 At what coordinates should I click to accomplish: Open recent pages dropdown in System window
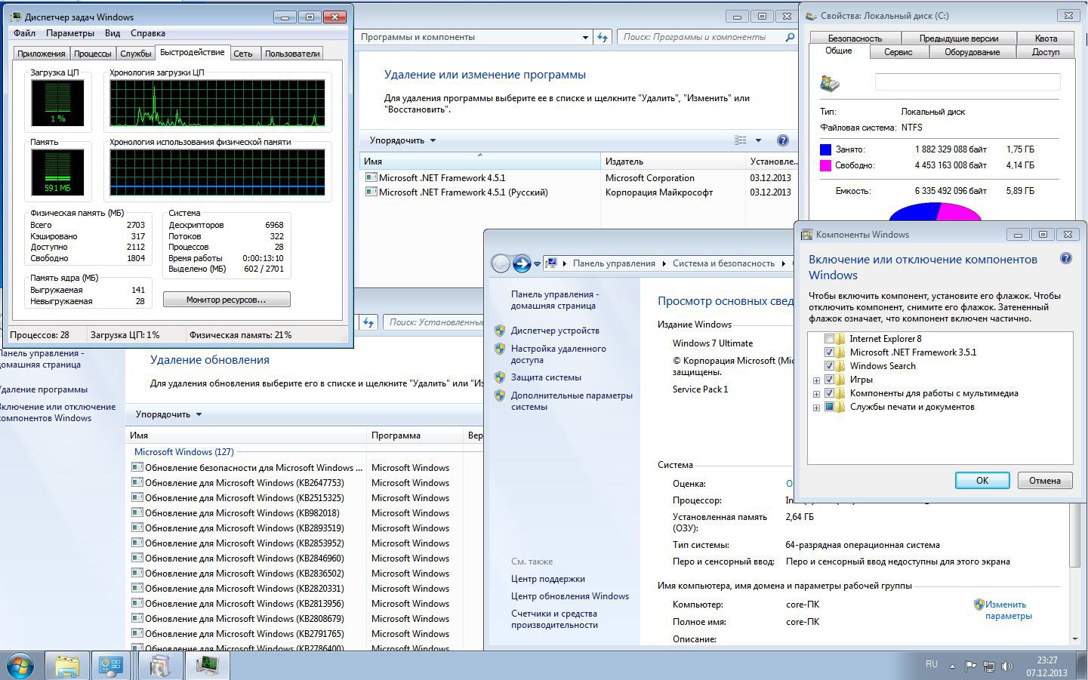537,263
